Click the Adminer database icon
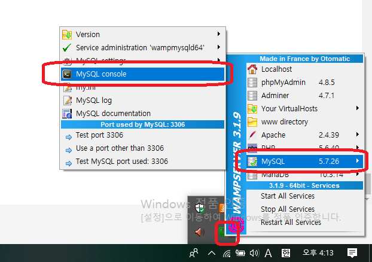 252,96
